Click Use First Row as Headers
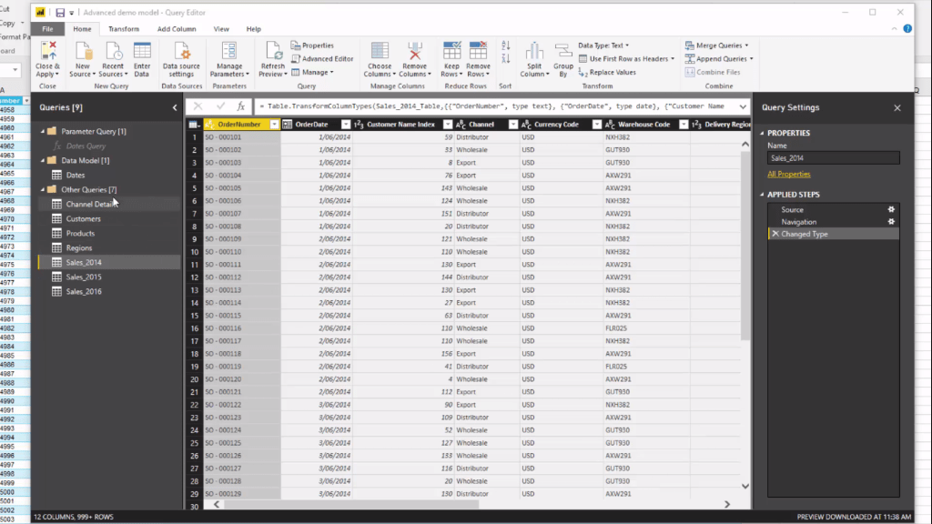 [626, 59]
